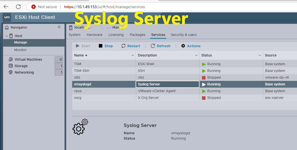Image resolution: width=297 pixels, height=150 pixels.
Task: Reload the page with browser refresh icon
Action: (18, 7)
